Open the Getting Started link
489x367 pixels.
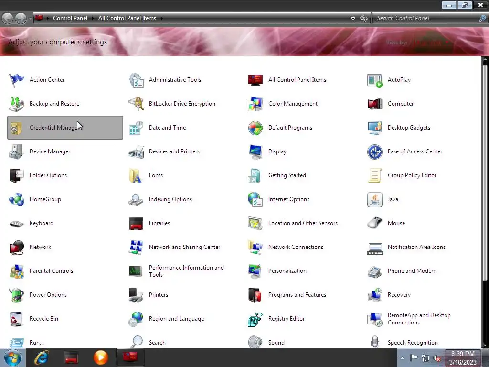pyautogui.click(x=287, y=175)
